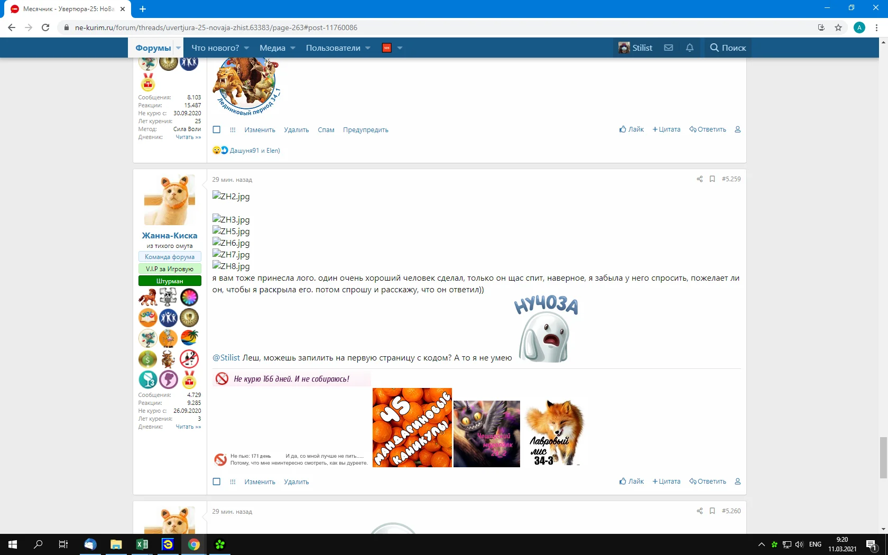Click Цитата on post #5.259

click(667, 482)
